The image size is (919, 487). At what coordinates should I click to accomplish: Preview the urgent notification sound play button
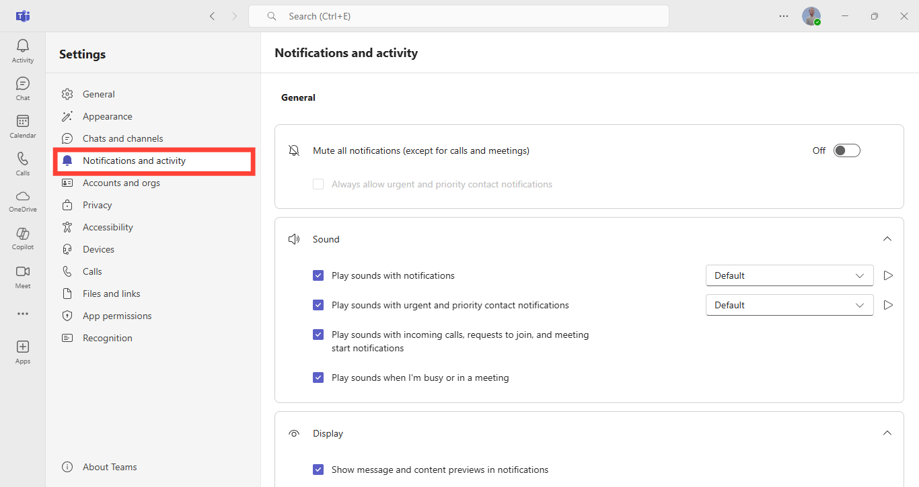point(888,305)
